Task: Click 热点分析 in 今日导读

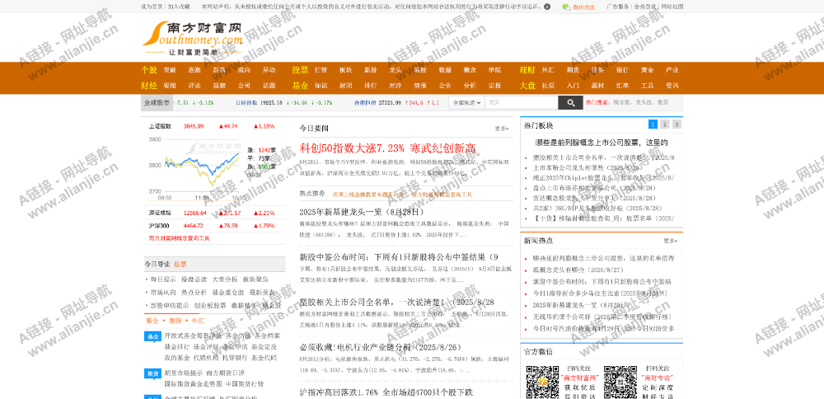Action: pyautogui.click(x=194, y=293)
